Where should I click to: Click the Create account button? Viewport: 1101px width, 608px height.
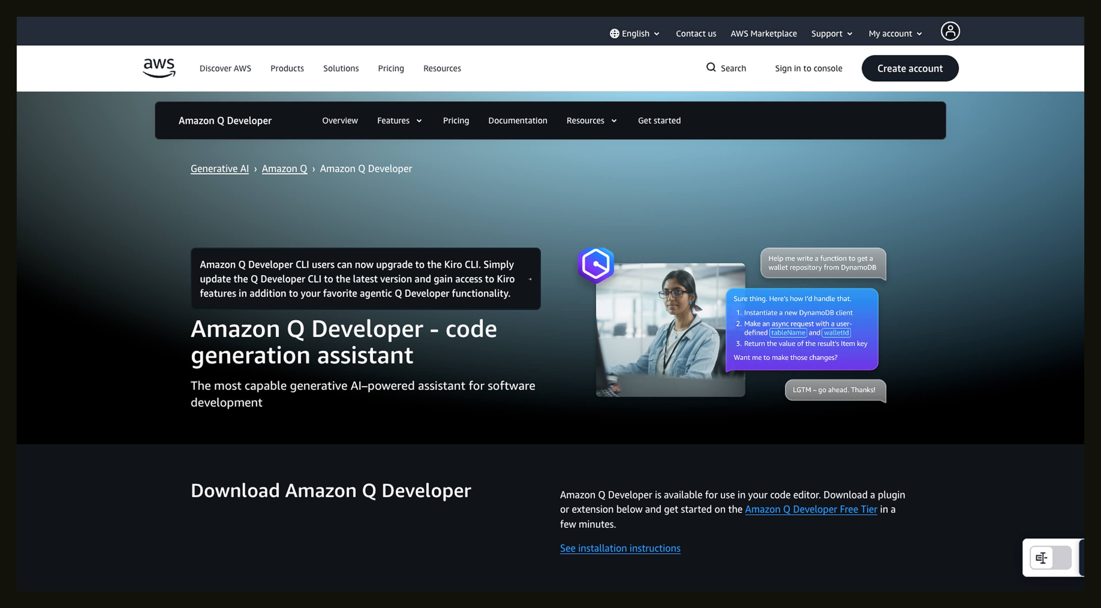910,68
